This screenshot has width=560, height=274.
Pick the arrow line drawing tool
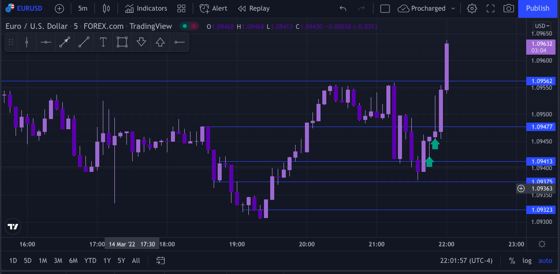click(65, 42)
